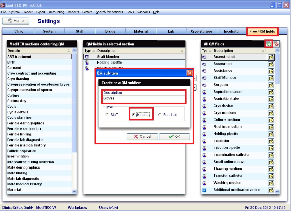Screen dimensions: 291x211
Task: Click All QM fields scroll up arrow
Action: (277, 50)
